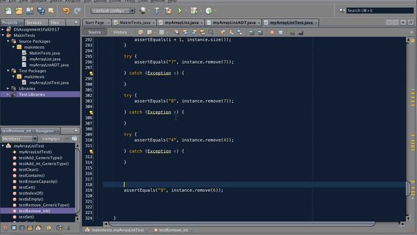This screenshot has width=417, height=235.
Task: Click Previous Bookmark editor icon
Action: tap(222, 33)
